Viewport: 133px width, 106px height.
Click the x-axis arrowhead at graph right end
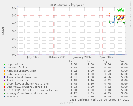coord(126,54)
